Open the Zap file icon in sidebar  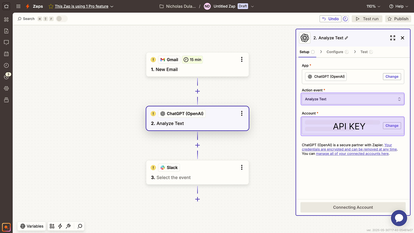(6, 31)
